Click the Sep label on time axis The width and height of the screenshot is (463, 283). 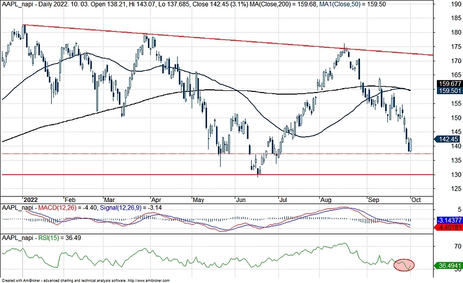click(x=374, y=200)
